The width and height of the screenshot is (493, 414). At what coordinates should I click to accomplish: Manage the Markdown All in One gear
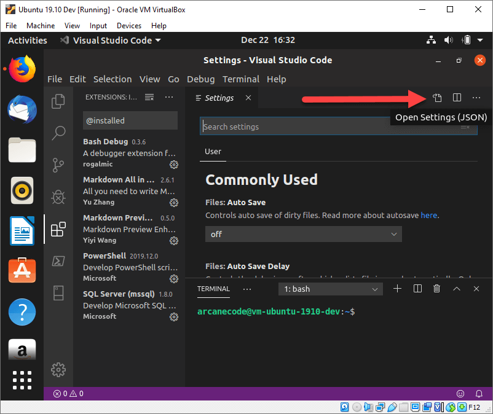click(x=174, y=203)
